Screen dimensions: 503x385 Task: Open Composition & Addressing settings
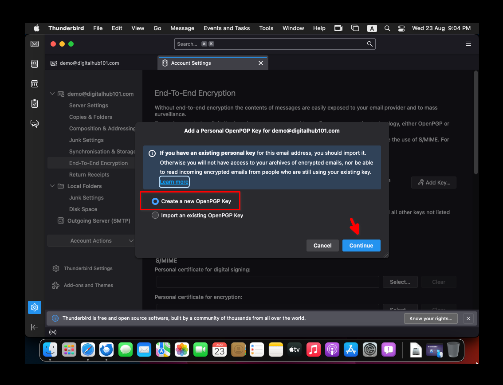pos(102,128)
